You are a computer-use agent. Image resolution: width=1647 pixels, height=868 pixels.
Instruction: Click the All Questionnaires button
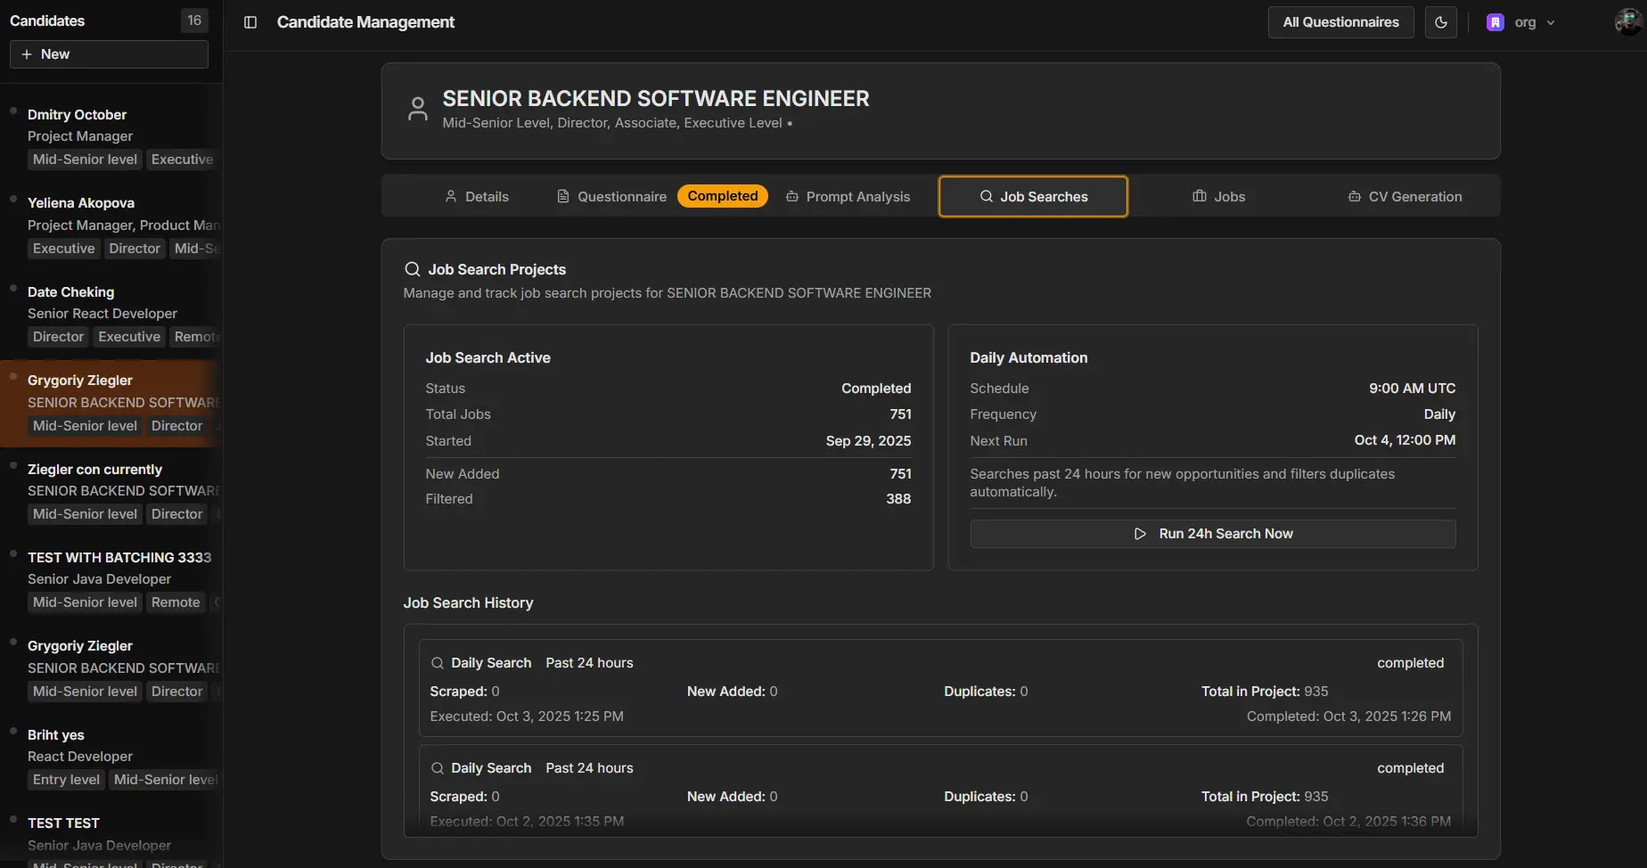pos(1340,22)
